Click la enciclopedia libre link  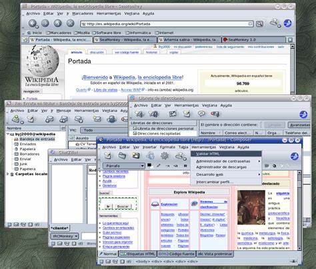click(160, 77)
